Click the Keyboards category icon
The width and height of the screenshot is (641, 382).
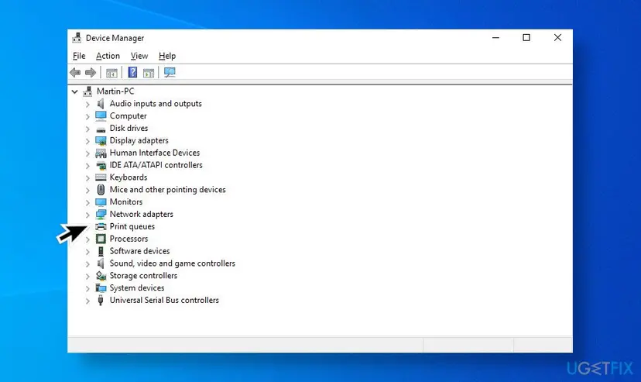point(101,177)
